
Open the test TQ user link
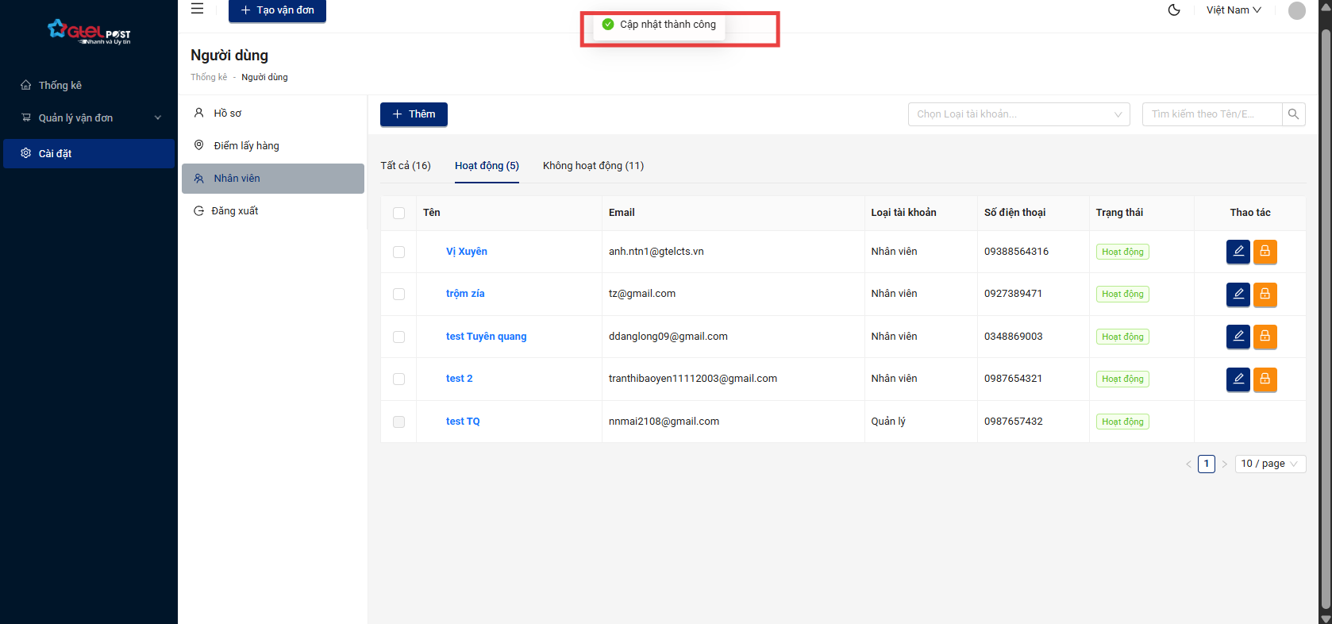[463, 422]
